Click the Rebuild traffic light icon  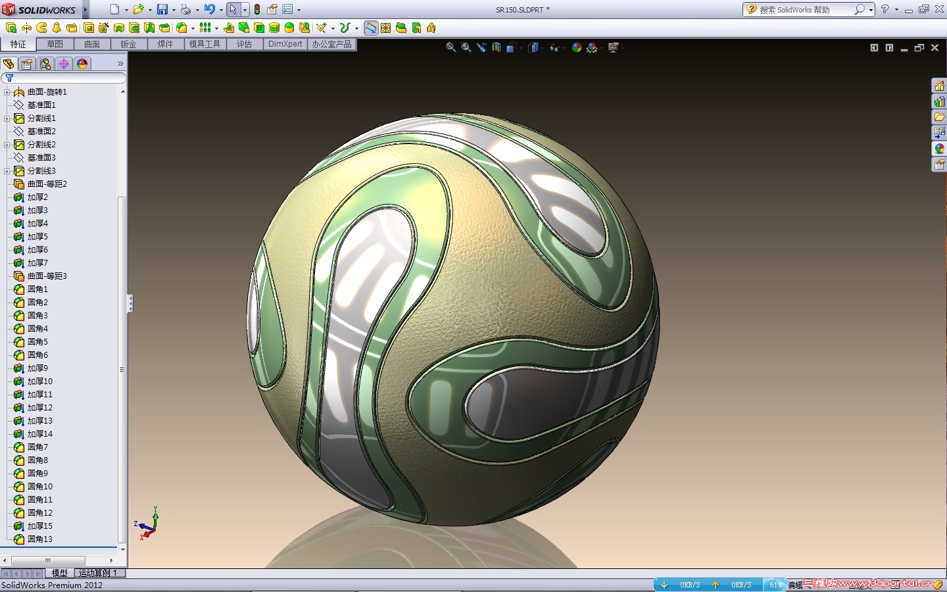[x=257, y=9]
